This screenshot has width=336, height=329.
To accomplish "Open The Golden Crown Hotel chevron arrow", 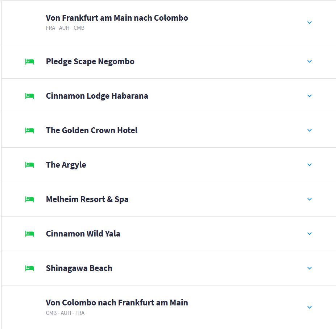I will (x=310, y=130).
